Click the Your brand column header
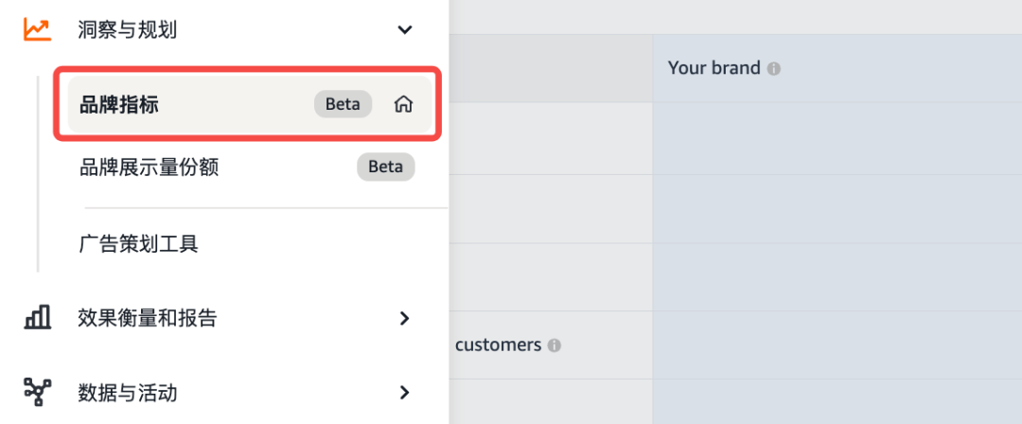The image size is (1022, 424). click(x=714, y=68)
